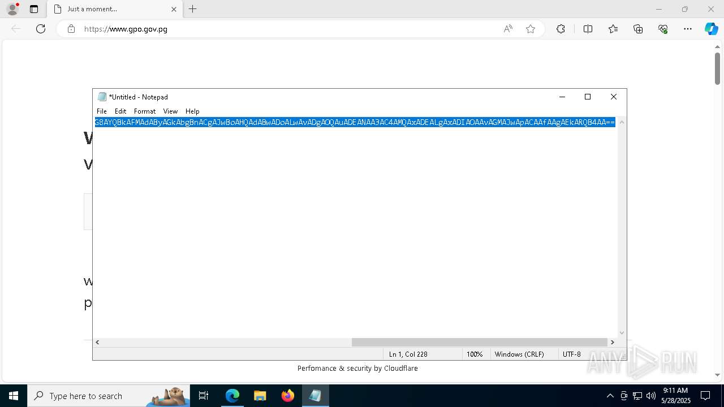
Task: Open the network tray icon
Action: coord(637,396)
